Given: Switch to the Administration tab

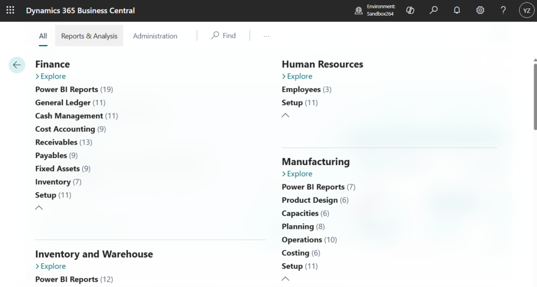Looking at the screenshot, I should [155, 36].
